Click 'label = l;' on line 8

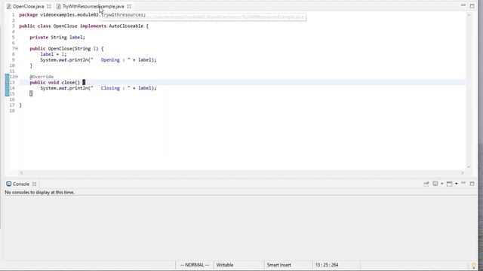(54, 54)
